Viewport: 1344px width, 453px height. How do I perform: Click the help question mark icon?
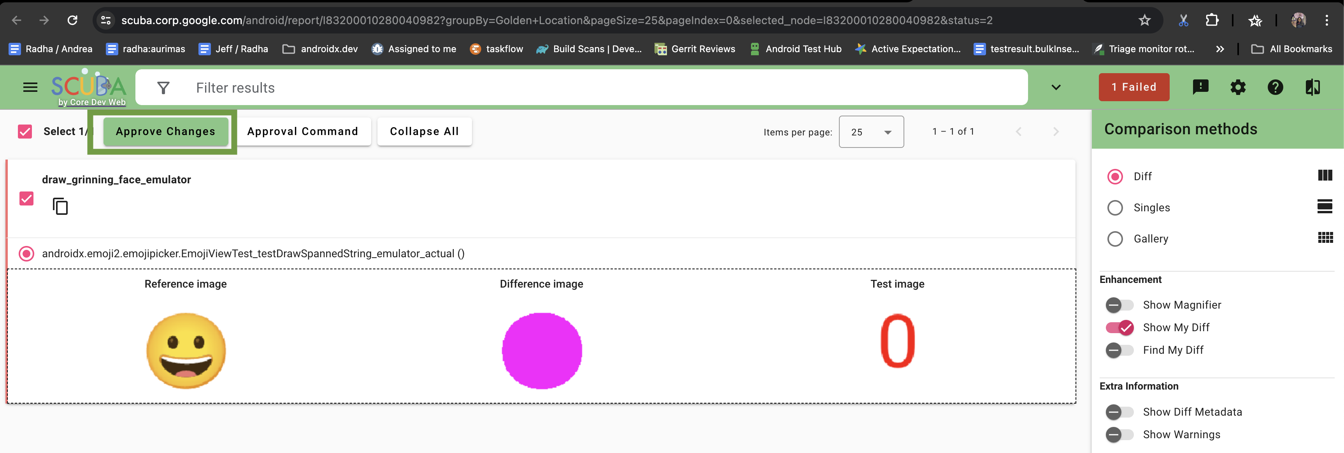(x=1275, y=87)
